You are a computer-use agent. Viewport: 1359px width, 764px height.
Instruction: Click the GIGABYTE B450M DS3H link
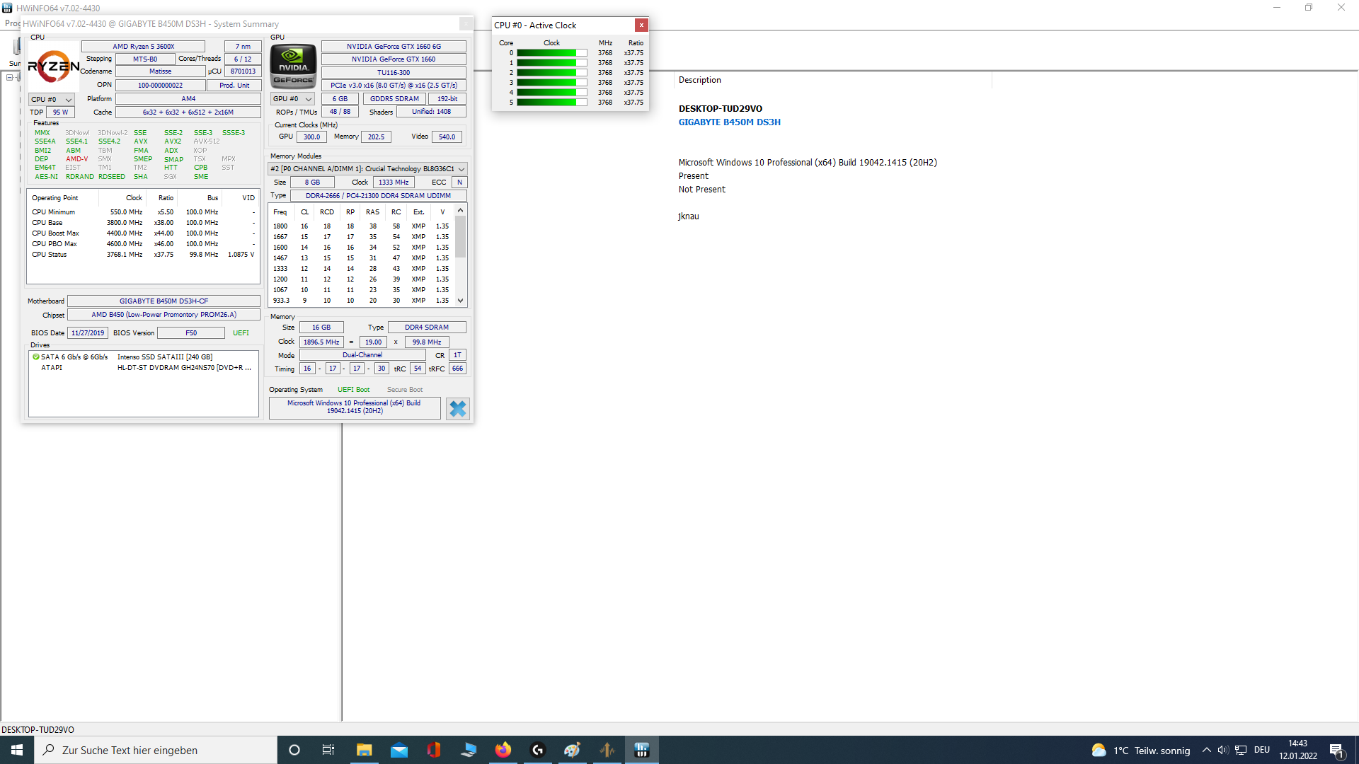(729, 122)
